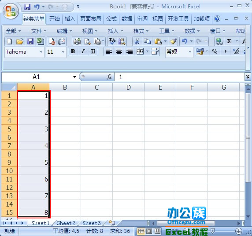Click the Research books icon
252x236 pixels.
122,41
